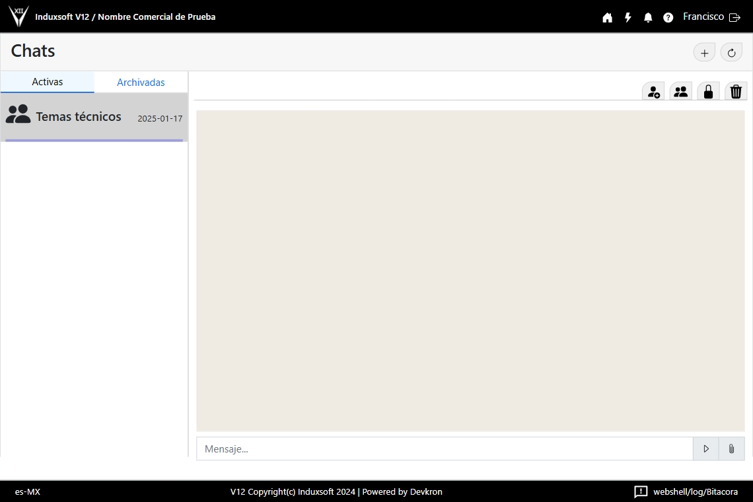
Task: Switch to the Archivadas tab
Action: coord(141,83)
